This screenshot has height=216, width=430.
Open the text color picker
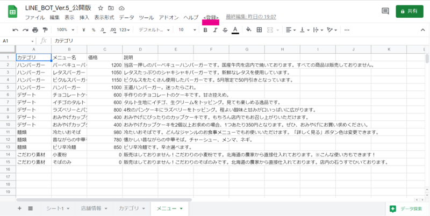pos(235,30)
